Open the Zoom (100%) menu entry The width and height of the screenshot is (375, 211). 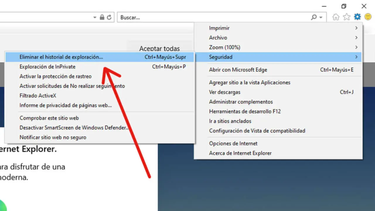[x=278, y=47]
